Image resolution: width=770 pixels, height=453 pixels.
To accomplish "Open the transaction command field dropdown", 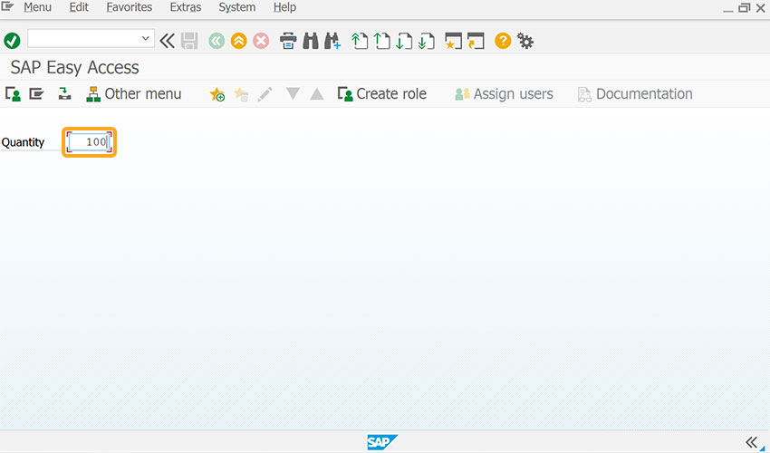I will tap(145, 38).
